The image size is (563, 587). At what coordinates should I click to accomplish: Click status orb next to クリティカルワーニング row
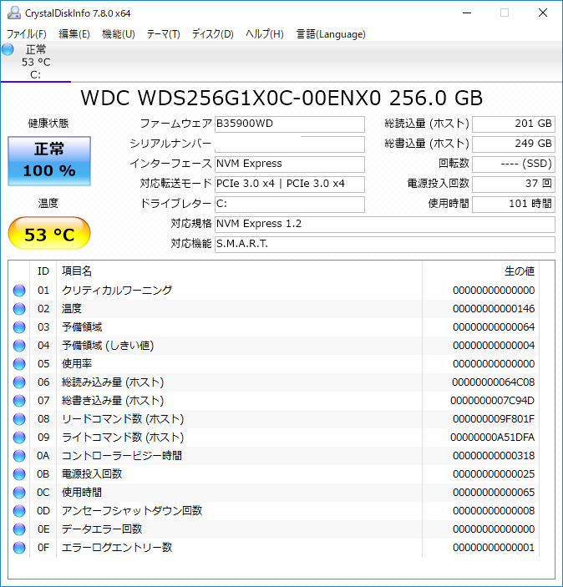[19, 291]
